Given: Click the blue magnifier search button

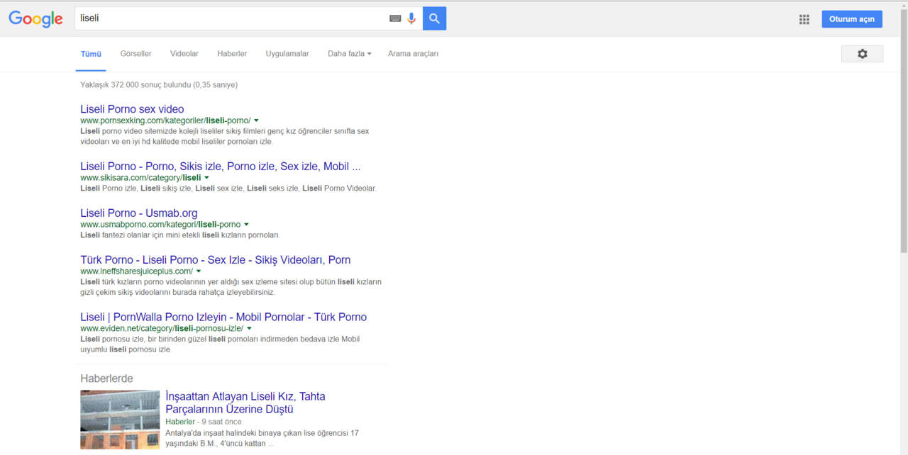Looking at the screenshot, I should [x=434, y=18].
